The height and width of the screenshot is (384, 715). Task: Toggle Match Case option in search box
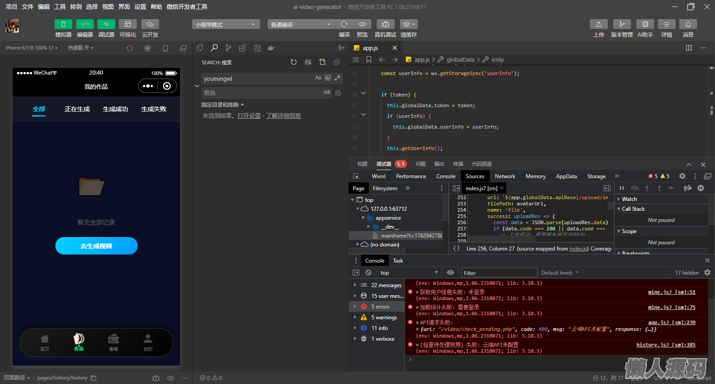coord(318,78)
